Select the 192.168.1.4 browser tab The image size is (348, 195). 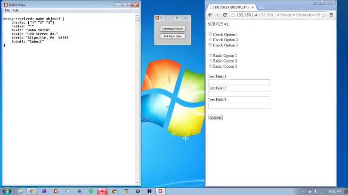231,7
